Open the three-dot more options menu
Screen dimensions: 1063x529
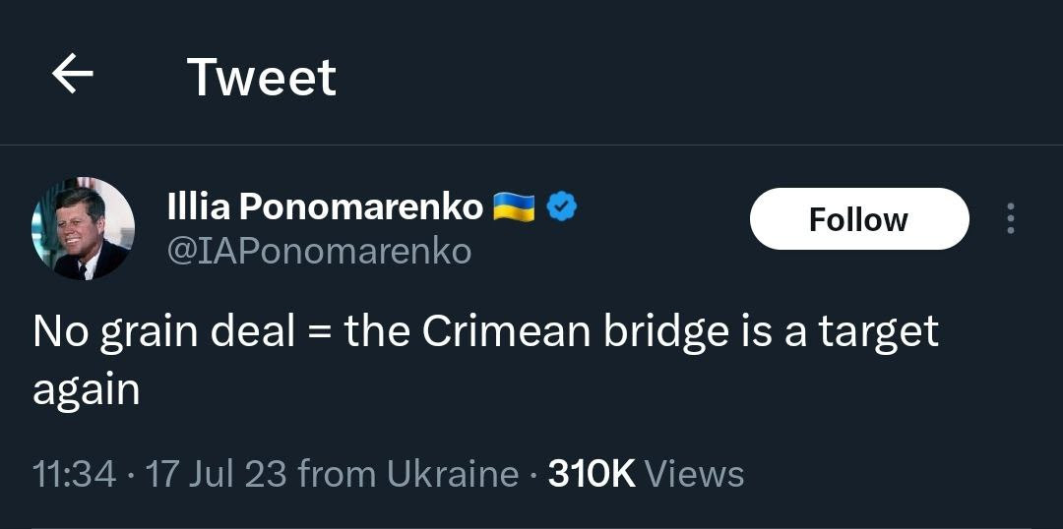(1010, 218)
